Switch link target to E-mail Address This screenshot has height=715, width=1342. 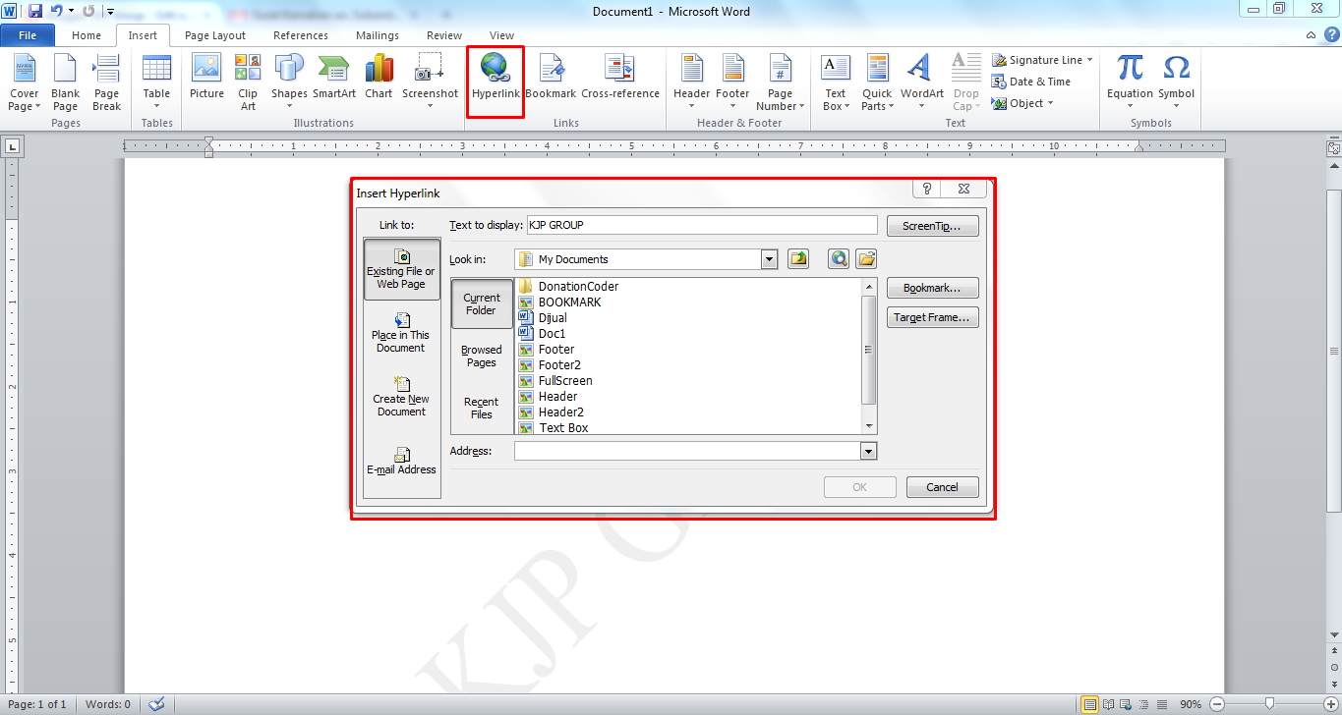pyautogui.click(x=401, y=462)
